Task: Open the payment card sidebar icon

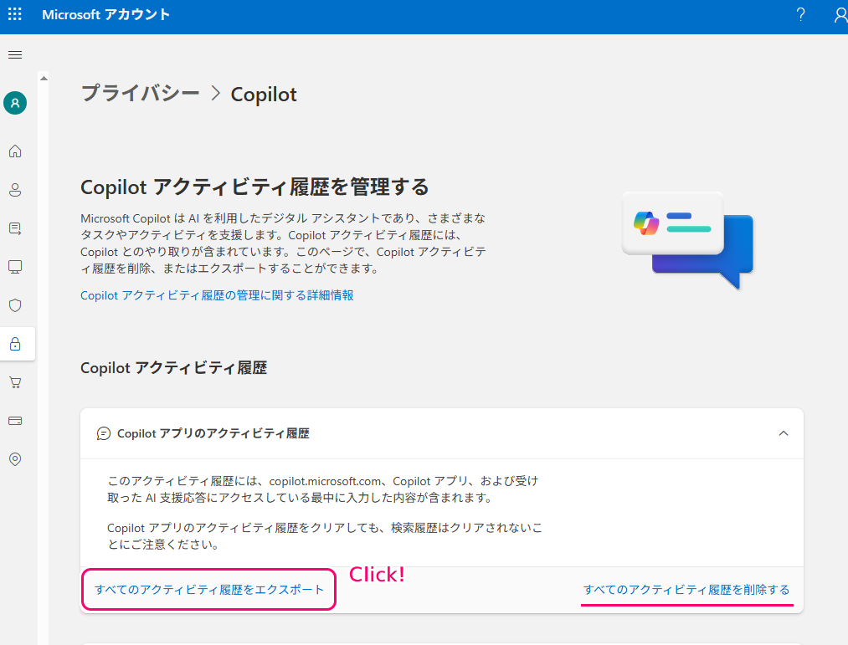Action: tap(15, 421)
